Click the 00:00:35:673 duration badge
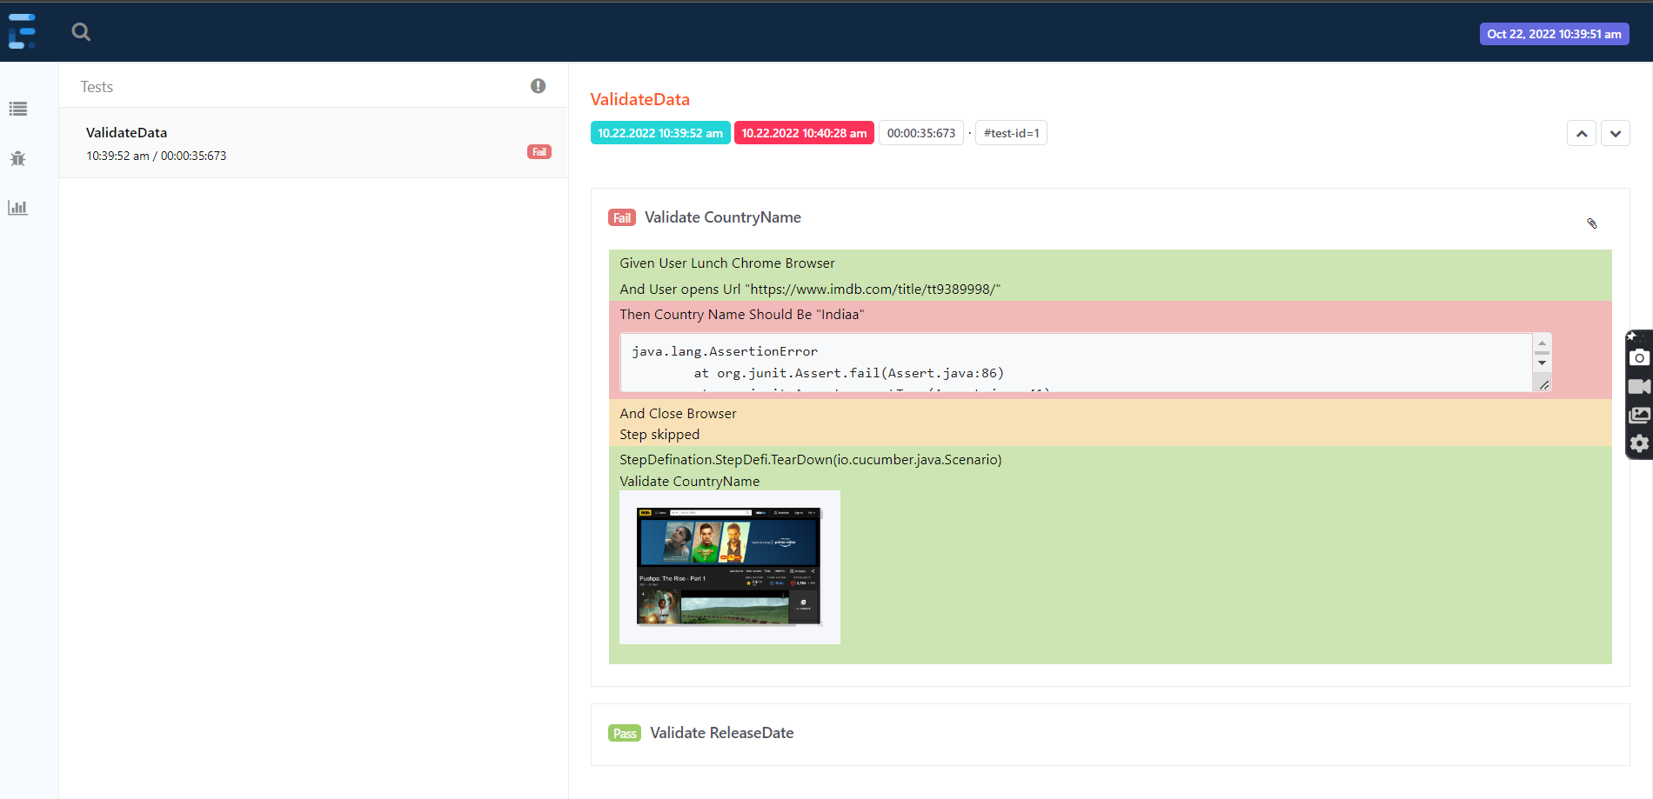The image size is (1653, 799). [x=921, y=133]
